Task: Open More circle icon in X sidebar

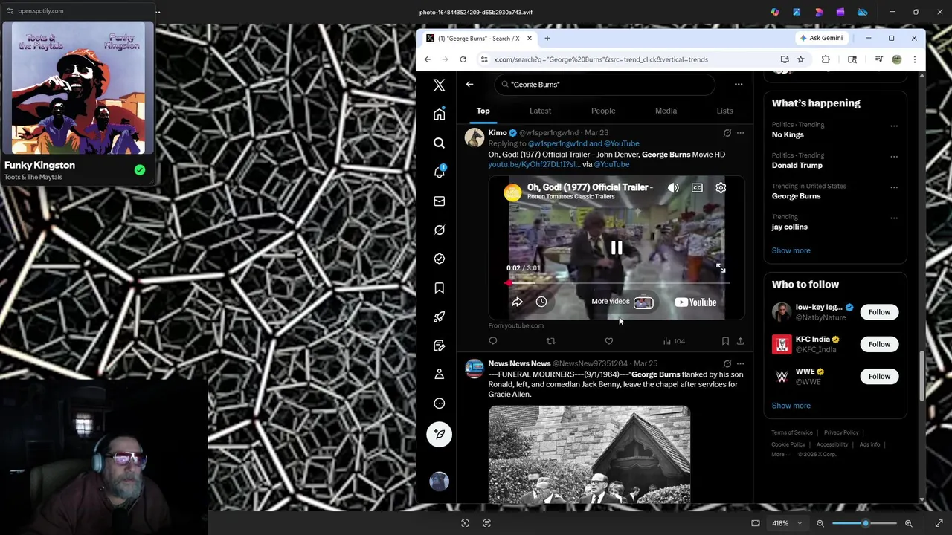Action: click(x=439, y=403)
